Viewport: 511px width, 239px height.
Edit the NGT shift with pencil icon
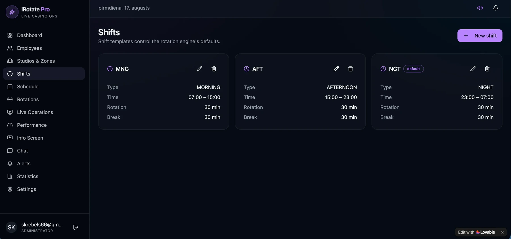[473, 69]
